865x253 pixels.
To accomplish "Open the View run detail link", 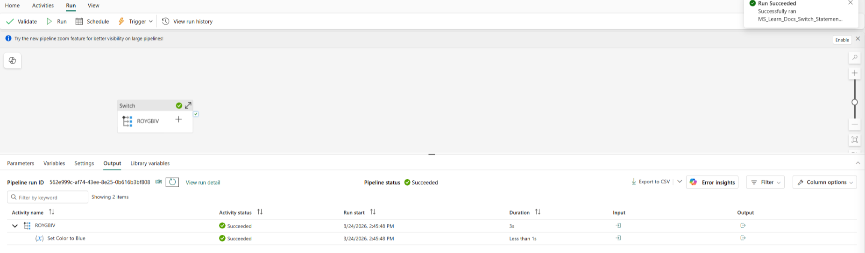I will (x=203, y=183).
